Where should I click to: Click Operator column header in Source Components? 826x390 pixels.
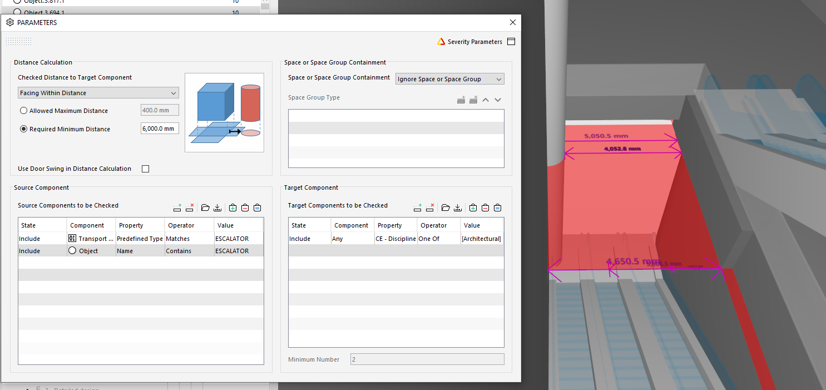coord(190,225)
